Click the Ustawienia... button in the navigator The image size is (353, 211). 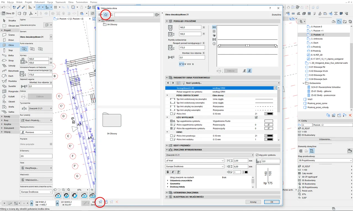[325, 139]
